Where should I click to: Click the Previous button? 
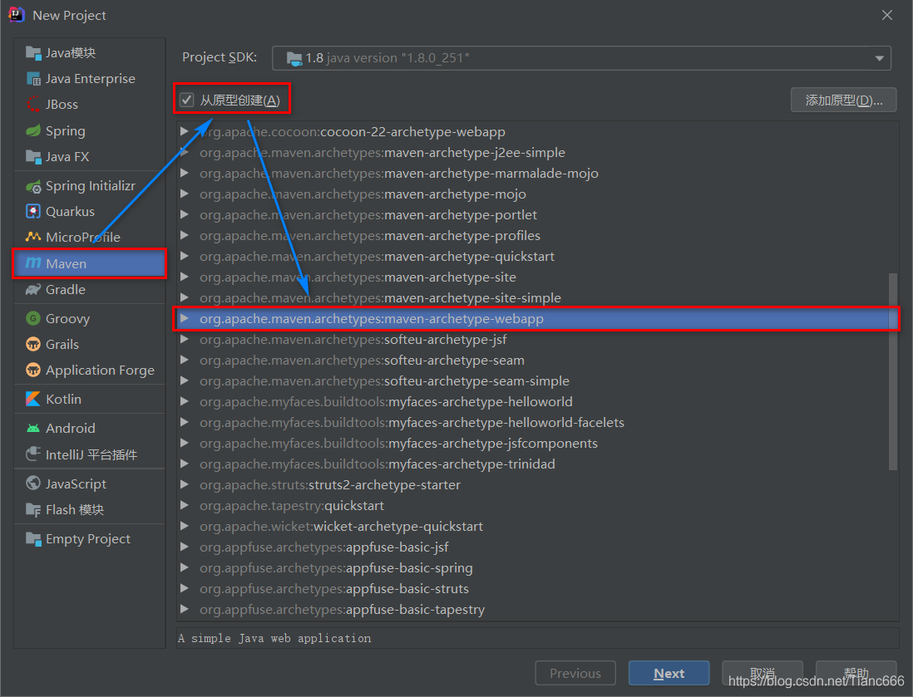pyautogui.click(x=575, y=673)
